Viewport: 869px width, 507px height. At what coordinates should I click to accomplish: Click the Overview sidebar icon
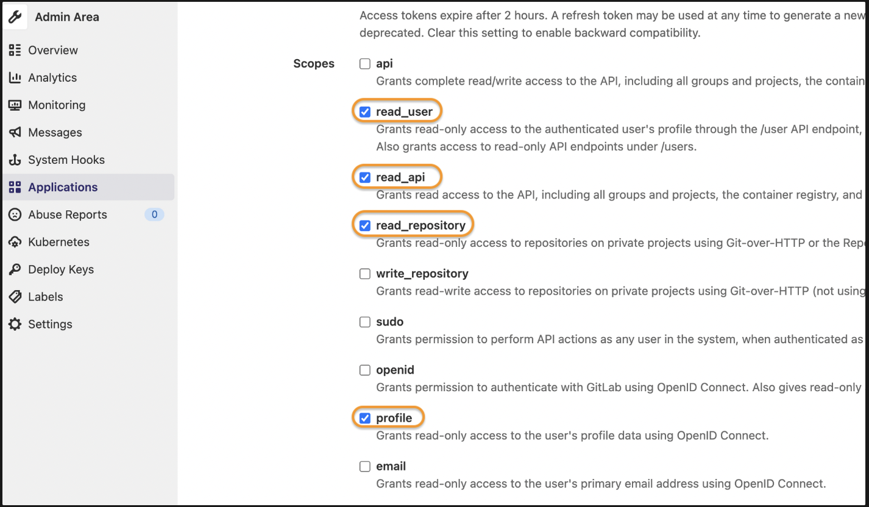pyautogui.click(x=15, y=50)
